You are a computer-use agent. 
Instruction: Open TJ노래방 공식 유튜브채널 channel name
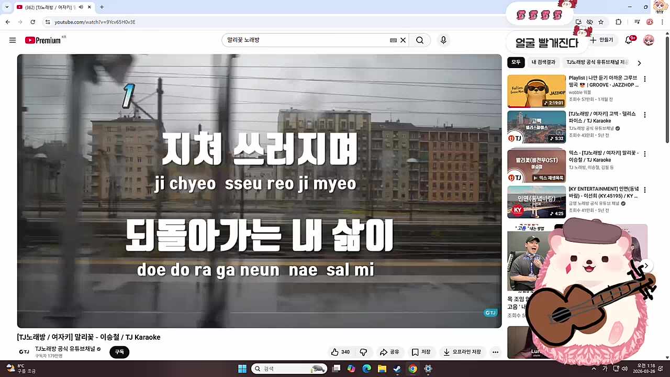65,349
